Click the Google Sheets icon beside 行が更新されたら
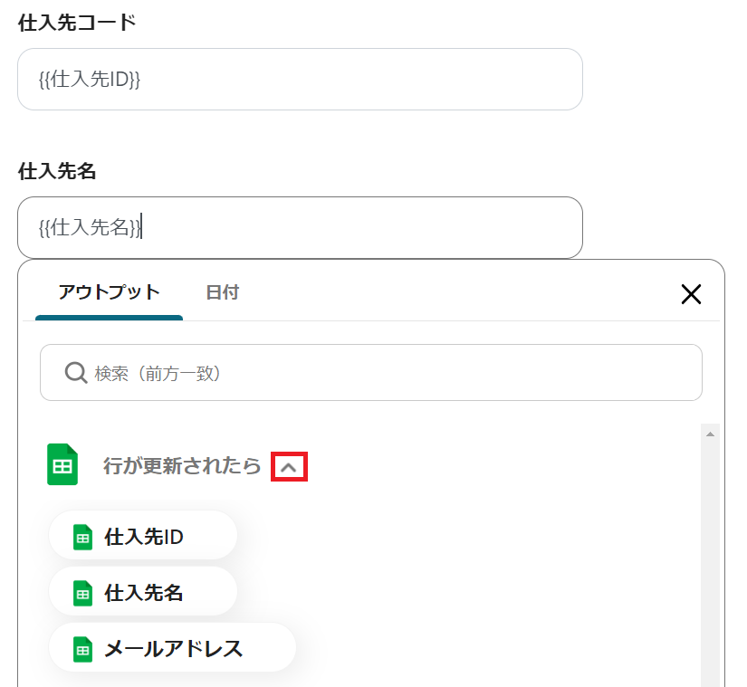 (x=62, y=465)
